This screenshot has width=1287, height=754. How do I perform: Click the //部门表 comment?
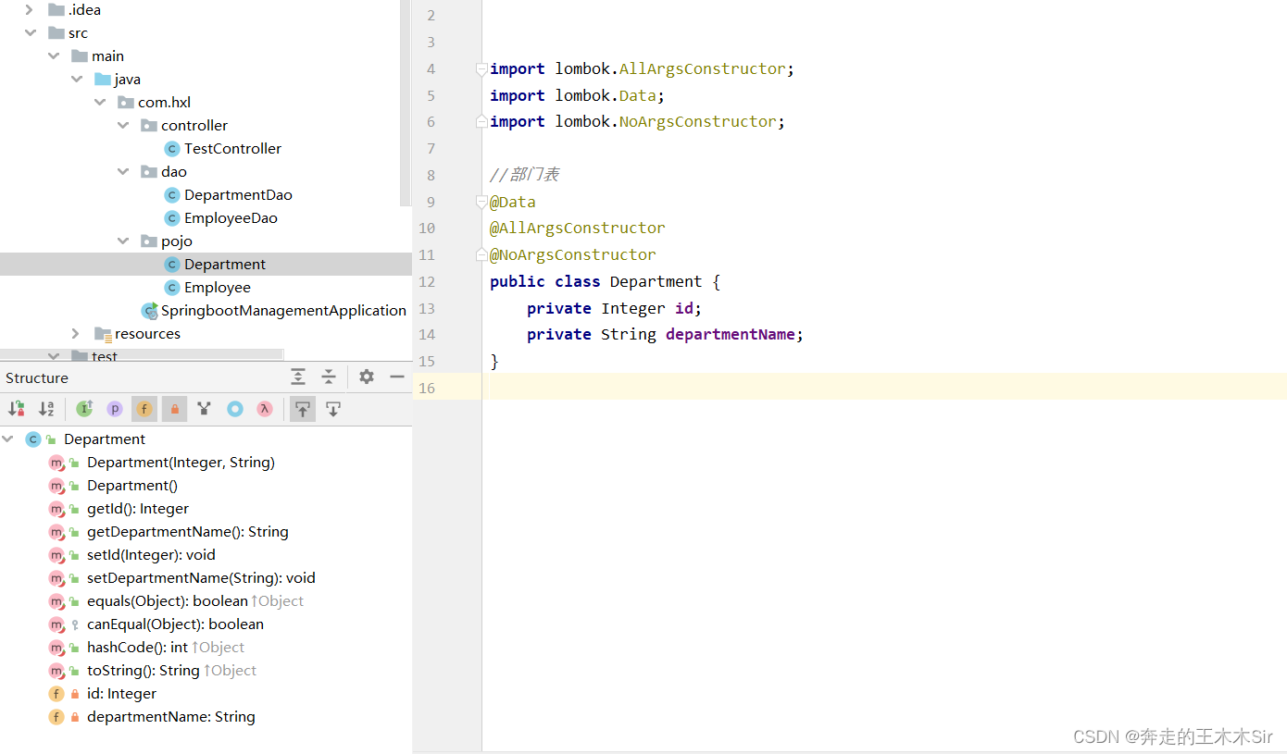[x=524, y=175]
